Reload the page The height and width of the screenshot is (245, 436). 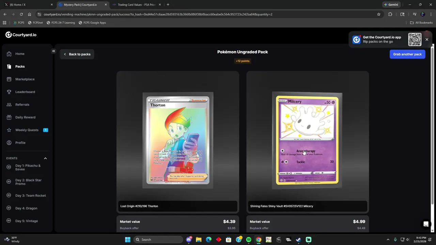pos(21,14)
